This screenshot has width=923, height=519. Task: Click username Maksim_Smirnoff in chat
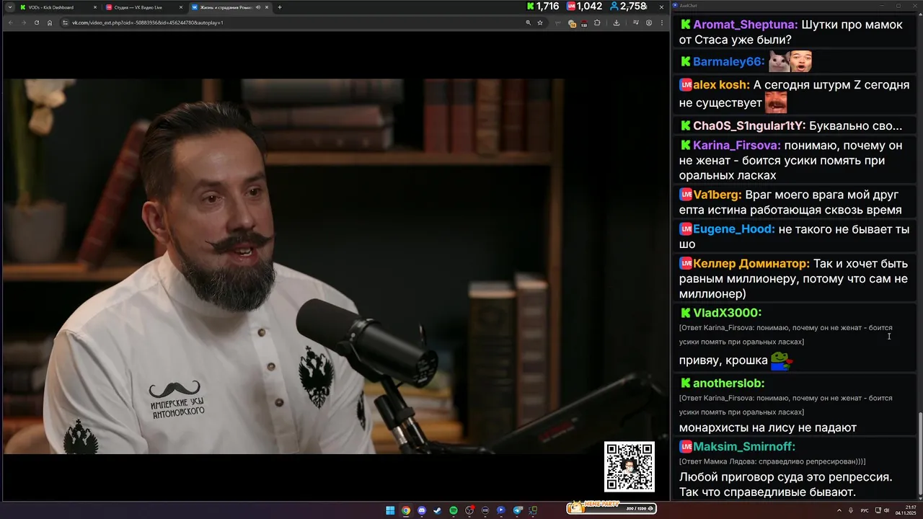[x=744, y=447]
